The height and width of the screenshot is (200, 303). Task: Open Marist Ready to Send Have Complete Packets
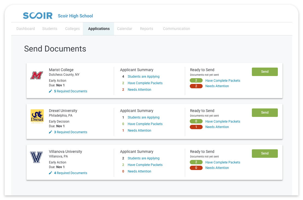(x=223, y=81)
